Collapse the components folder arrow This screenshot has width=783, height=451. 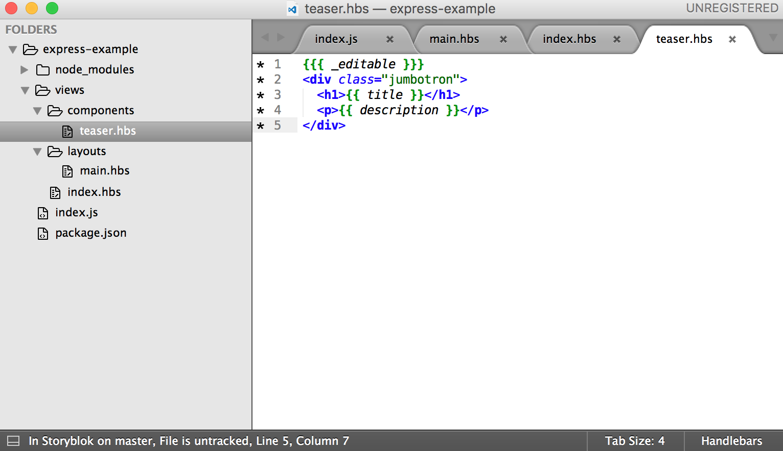click(x=37, y=111)
